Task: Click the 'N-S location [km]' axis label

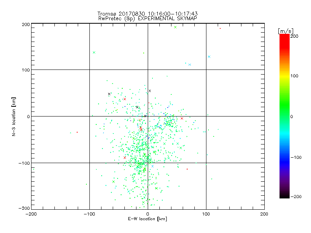Action: [x=14, y=117]
